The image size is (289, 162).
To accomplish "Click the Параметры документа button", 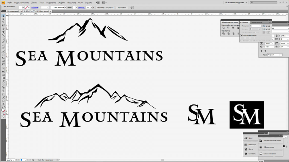I will (x=105, y=8).
